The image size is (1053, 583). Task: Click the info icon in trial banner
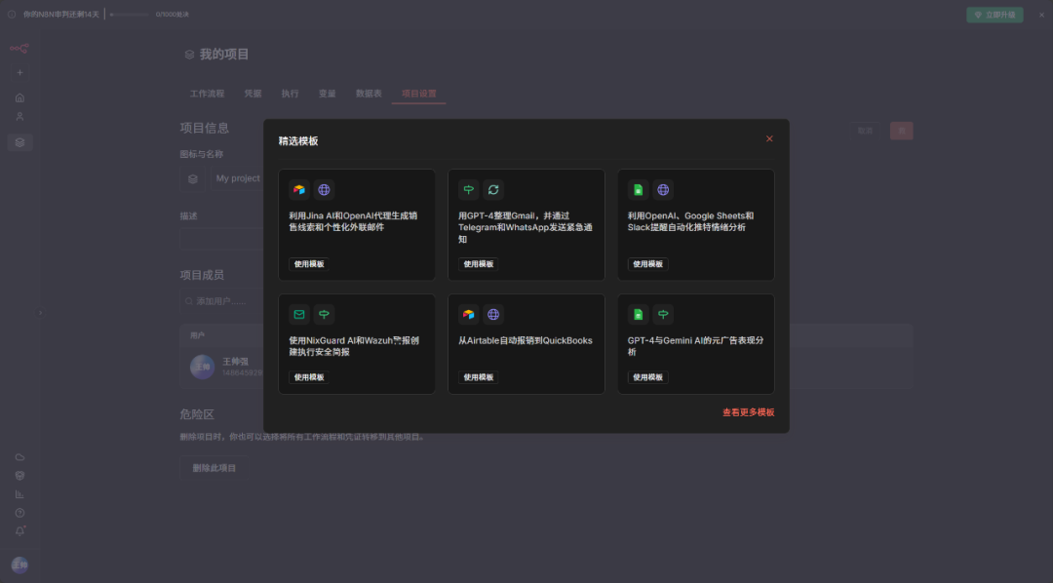tap(12, 14)
